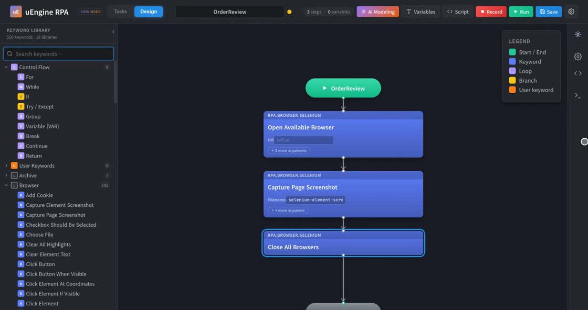Click the AI Modeling button
This screenshot has width=588, height=310.
(377, 12)
